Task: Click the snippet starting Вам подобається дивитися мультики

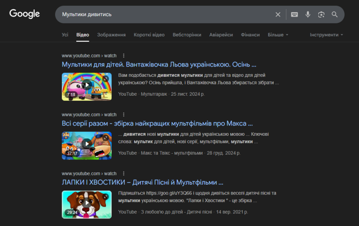Action: pyautogui.click(x=198, y=79)
